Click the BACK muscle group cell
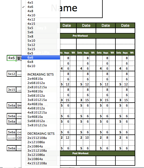The image size is (144, 168). (x=19, y=105)
